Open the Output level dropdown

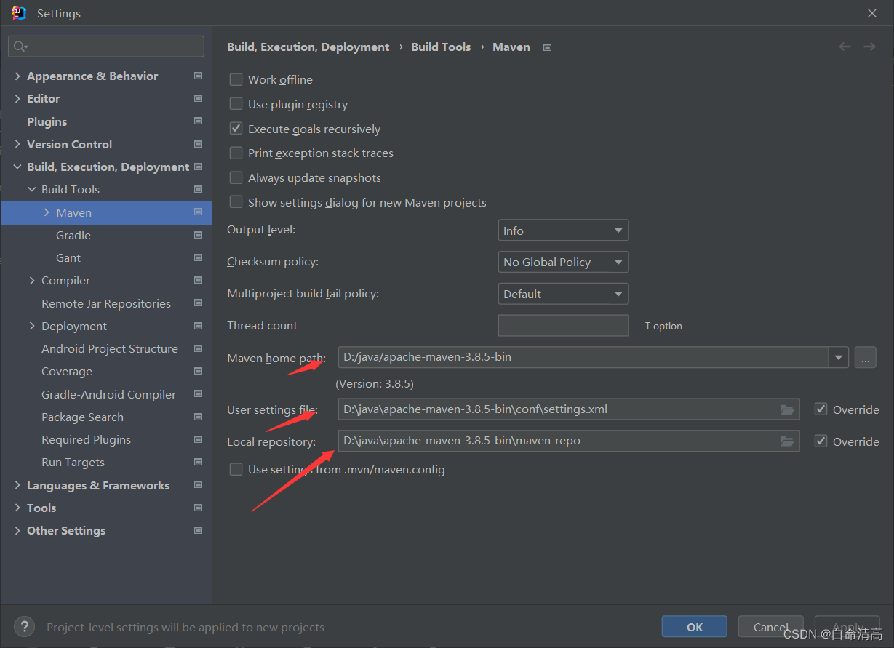click(x=563, y=231)
